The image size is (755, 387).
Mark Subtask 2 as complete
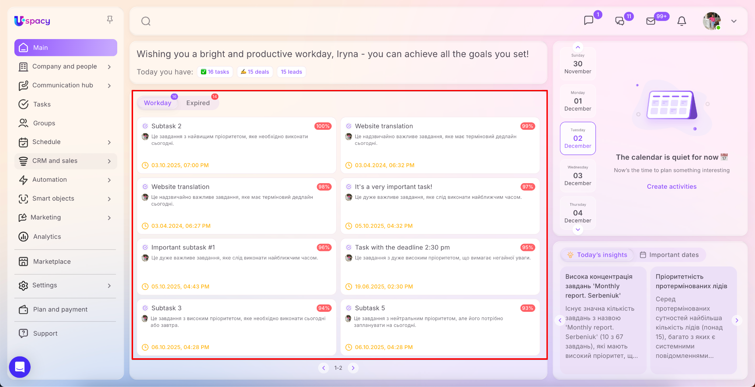point(145,126)
